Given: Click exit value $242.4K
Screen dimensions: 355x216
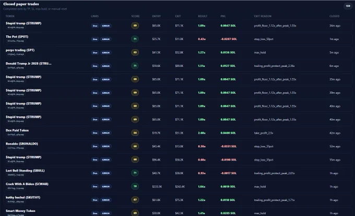Looking at the screenshot, I should point(180,187).
